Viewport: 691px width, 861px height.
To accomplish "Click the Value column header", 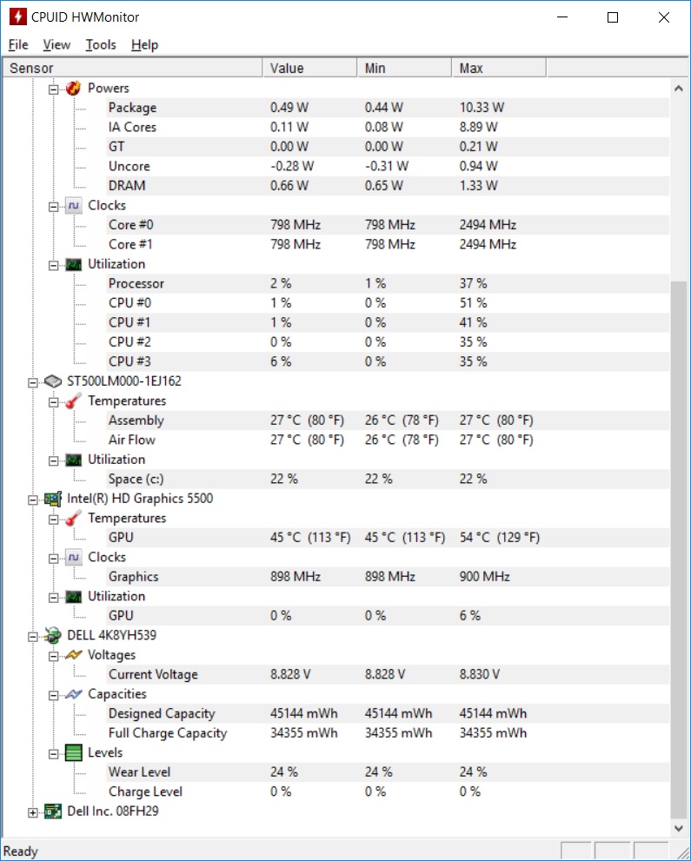I will tap(309, 68).
